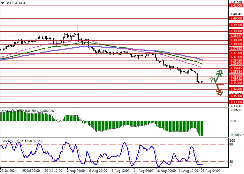Click the 6 Aug 20:00 date label
Viewport: 244px width, 174px height.
tap(98, 171)
